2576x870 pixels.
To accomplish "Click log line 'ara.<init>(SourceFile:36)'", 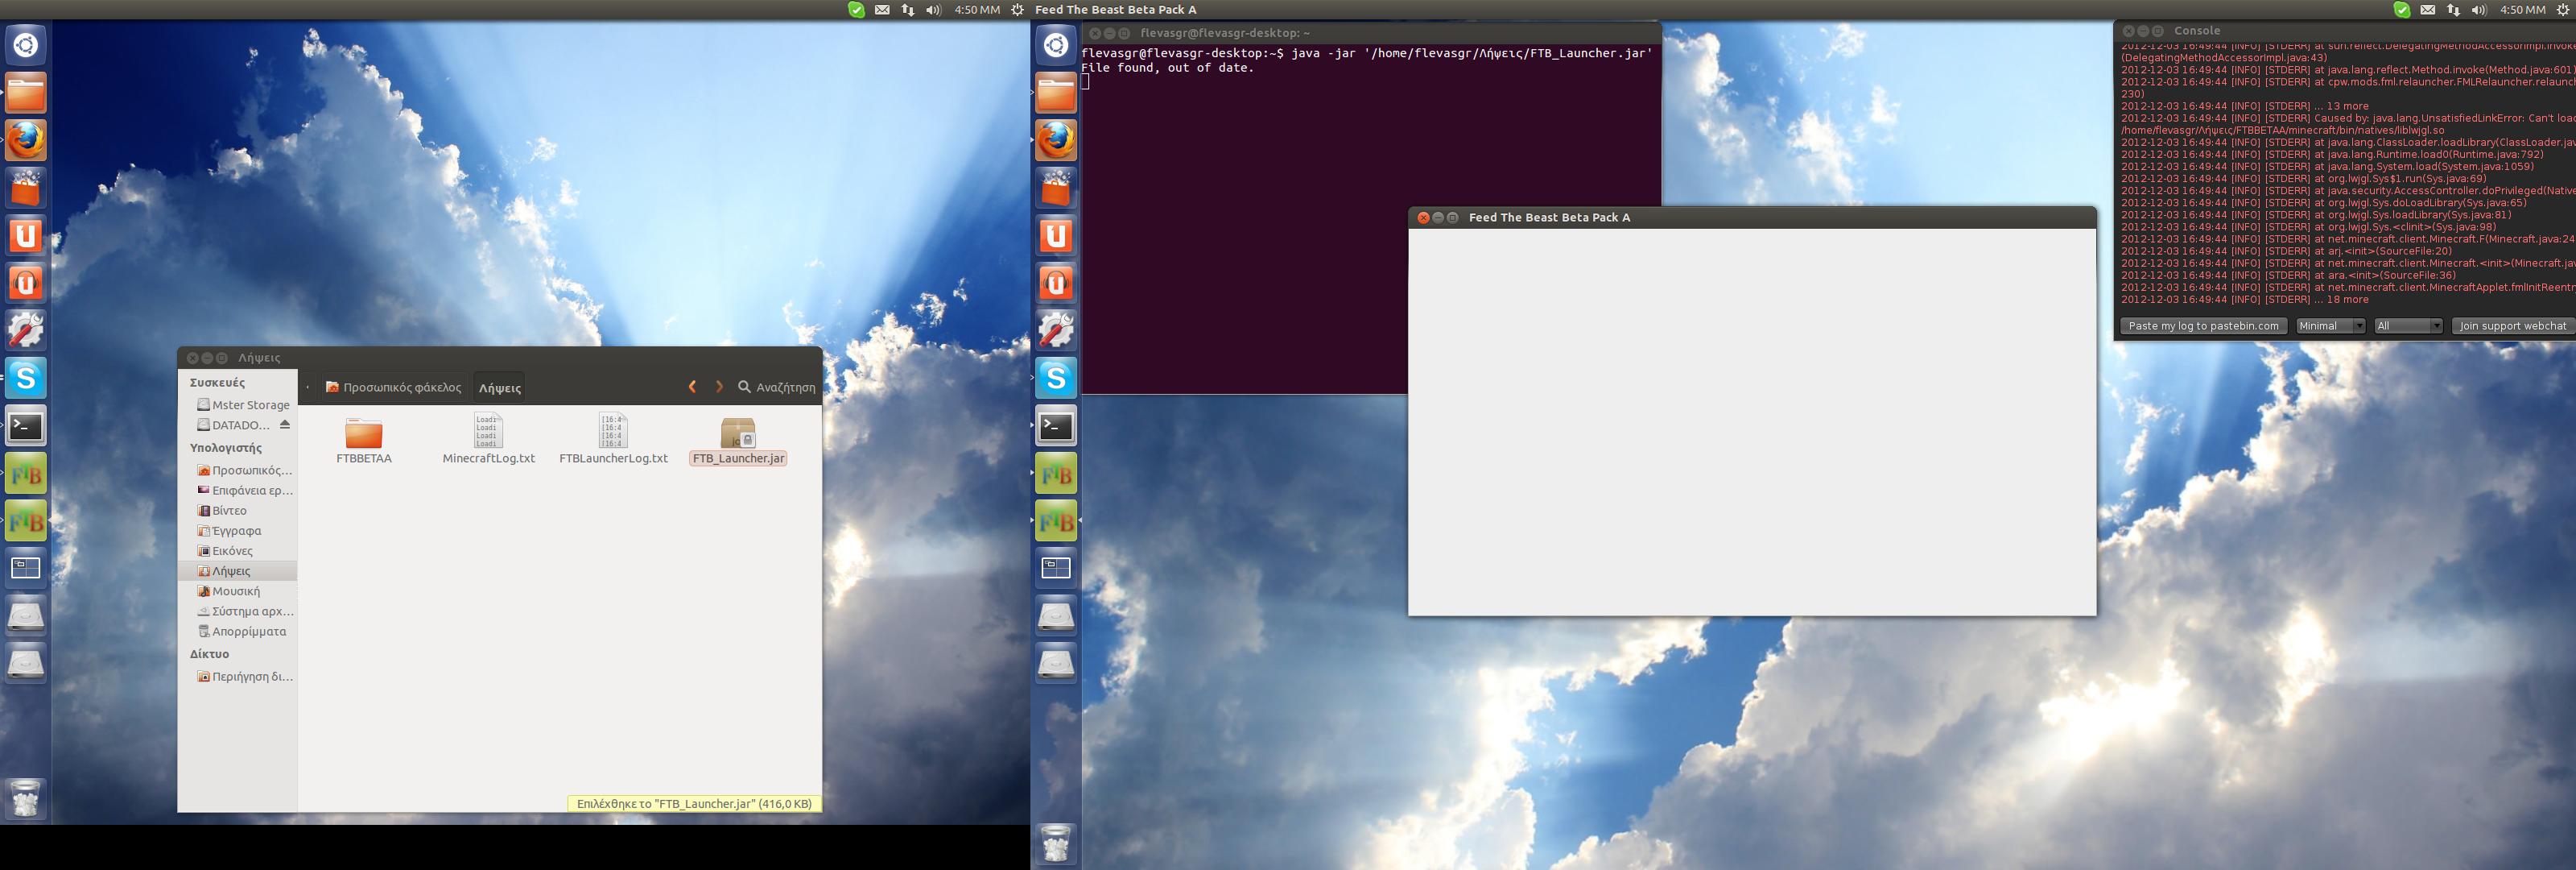I will click(x=2289, y=275).
